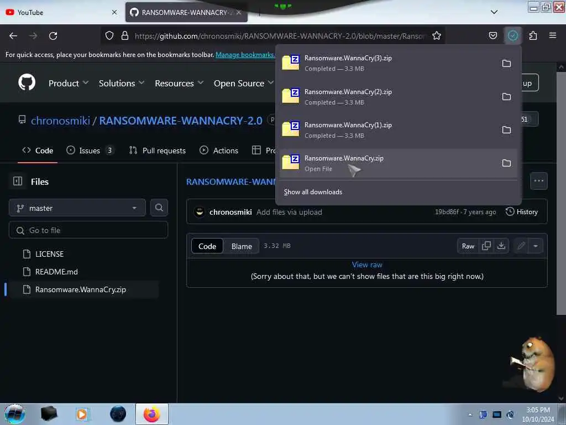Open the list all tabs chevron
The height and width of the screenshot is (425, 566).
494,12
